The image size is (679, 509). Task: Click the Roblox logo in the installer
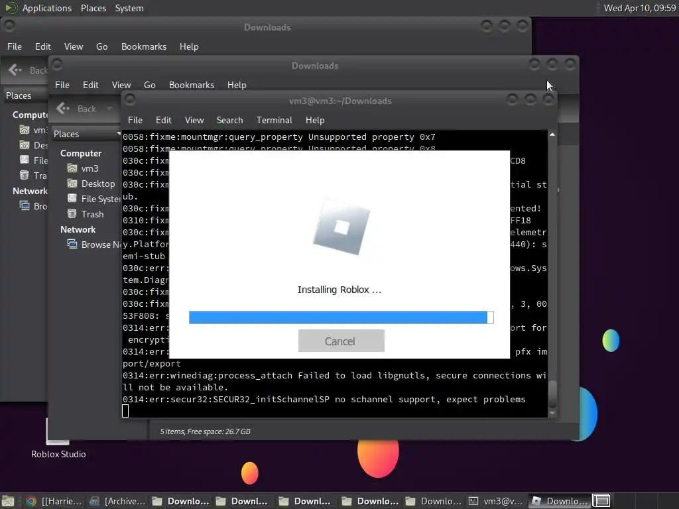point(341,227)
